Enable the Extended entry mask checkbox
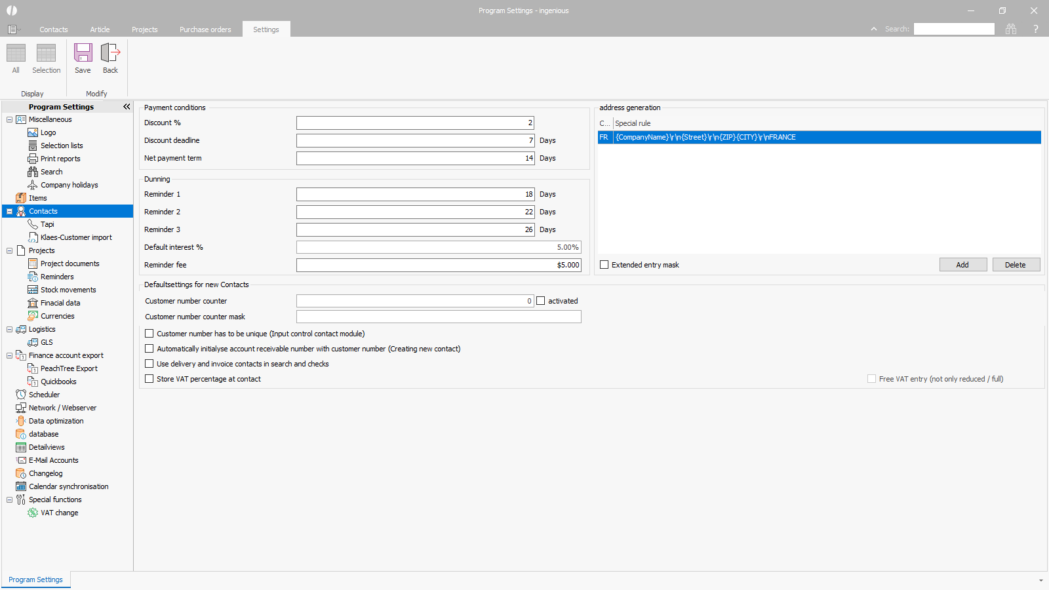This screenshot has width=1049, height=590. [604, 265]
